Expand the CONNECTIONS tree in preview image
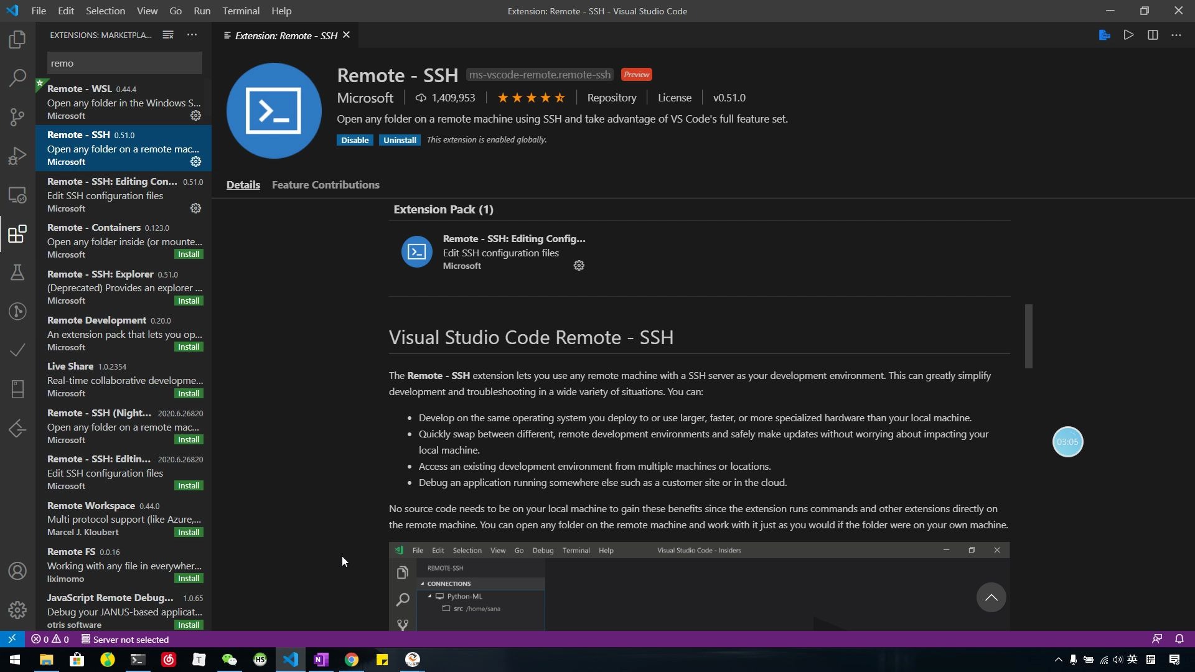1195x672 pixels. (x=424, y=584)
